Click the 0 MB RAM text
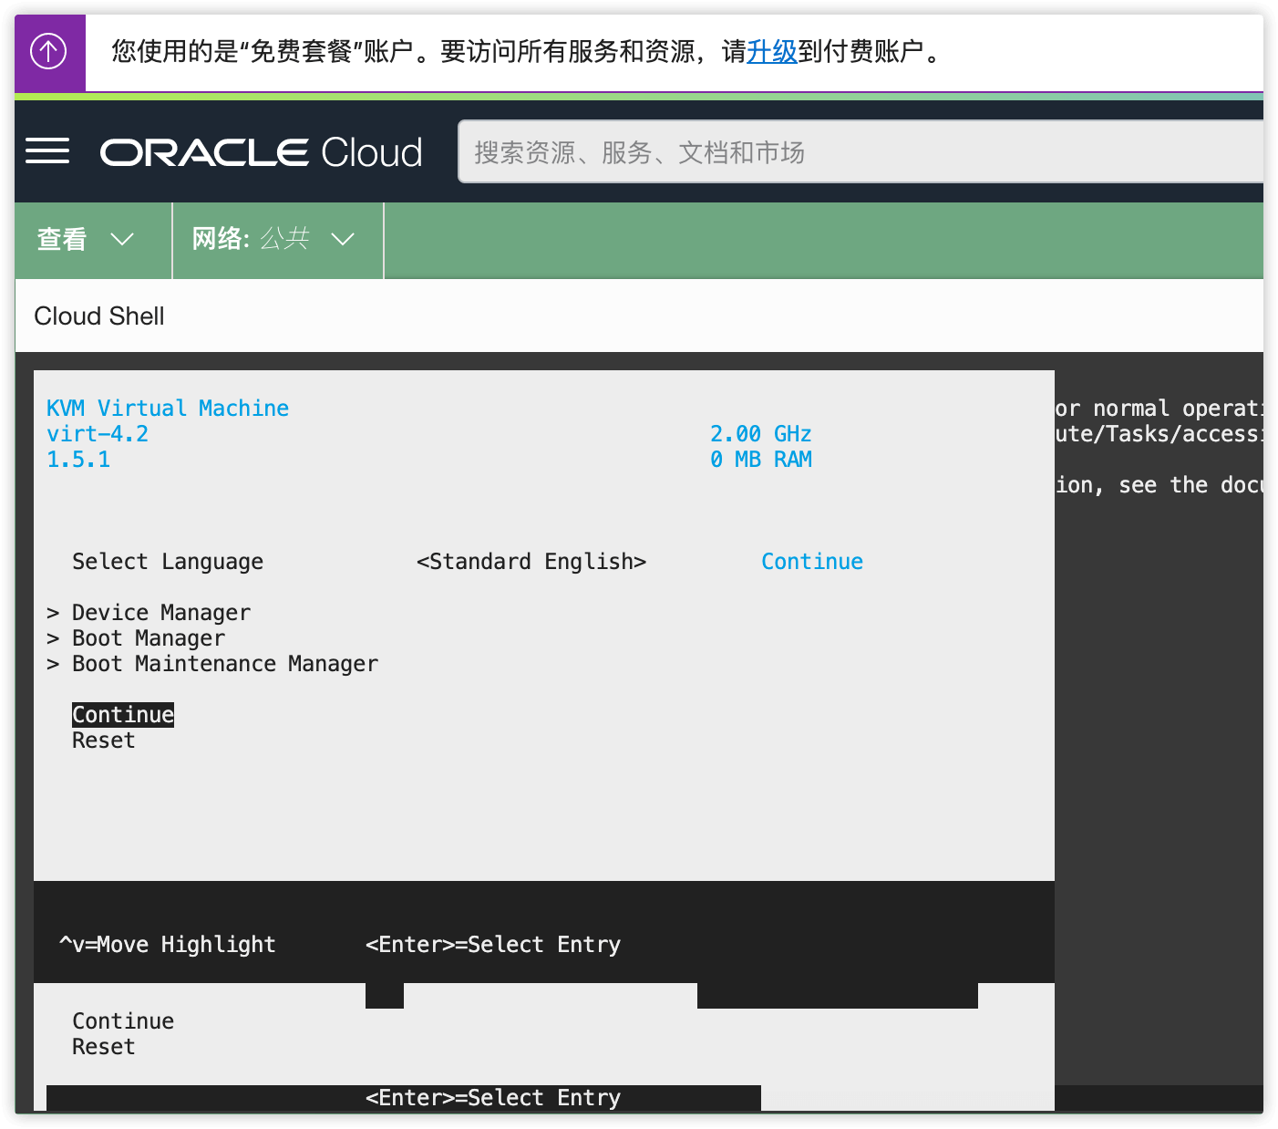Image resolution: width=1278 pixels, height=1129 pixels. [760, 460]
